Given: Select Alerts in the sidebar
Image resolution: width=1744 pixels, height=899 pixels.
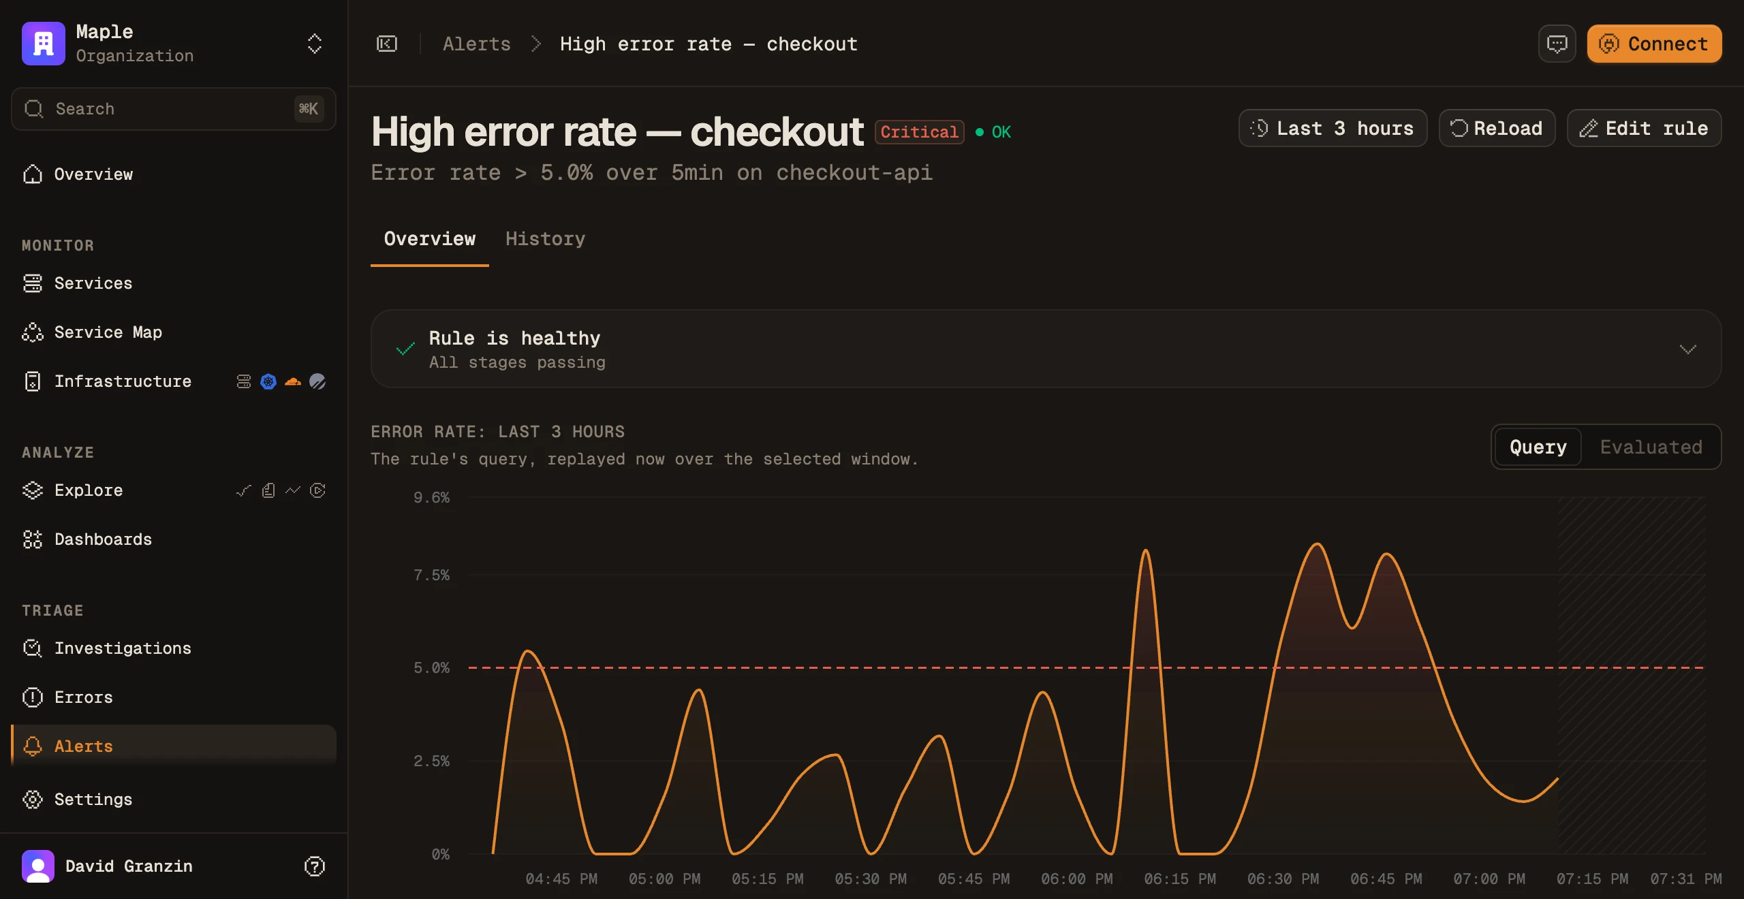Looking at the screenshot, I should click(174, 746).
